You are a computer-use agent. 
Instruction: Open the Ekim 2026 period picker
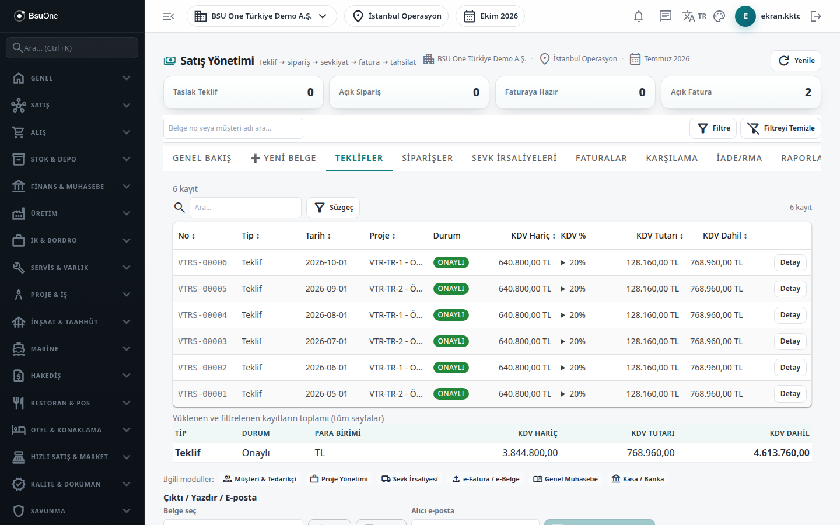coord(490,16)
